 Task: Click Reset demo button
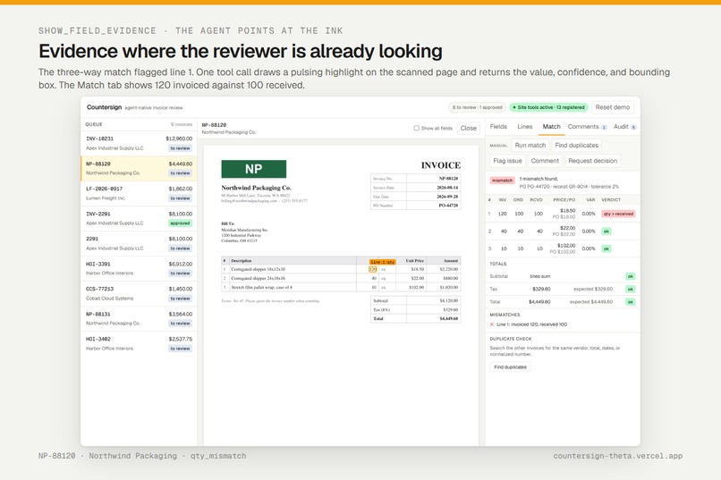click(x=613, y=107)
